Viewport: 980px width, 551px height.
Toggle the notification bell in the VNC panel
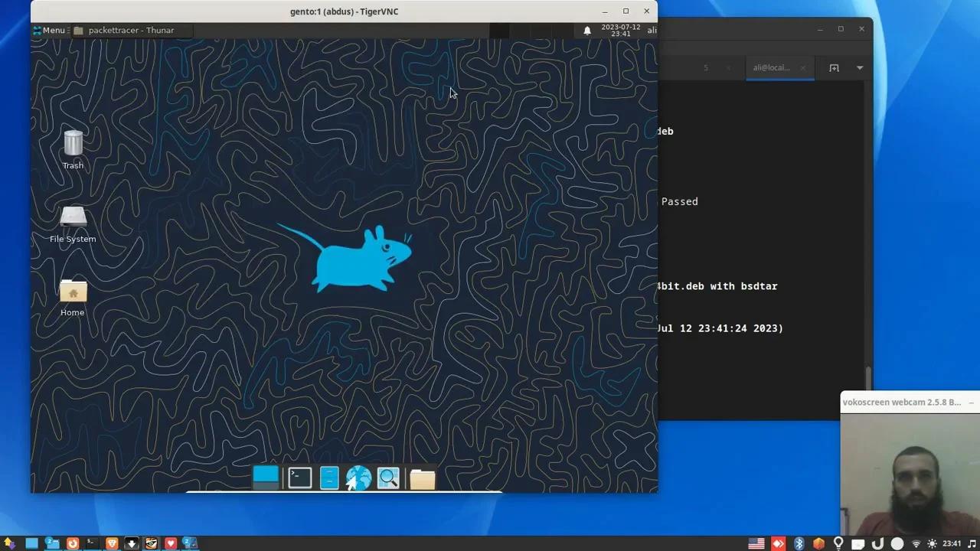pyautogui.click(x=586, y=31)
